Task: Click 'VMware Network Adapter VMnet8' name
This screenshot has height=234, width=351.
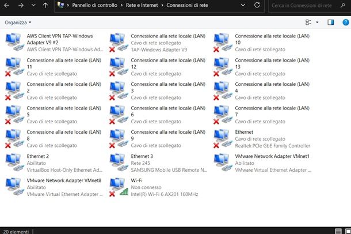Action: pos(64,180)
